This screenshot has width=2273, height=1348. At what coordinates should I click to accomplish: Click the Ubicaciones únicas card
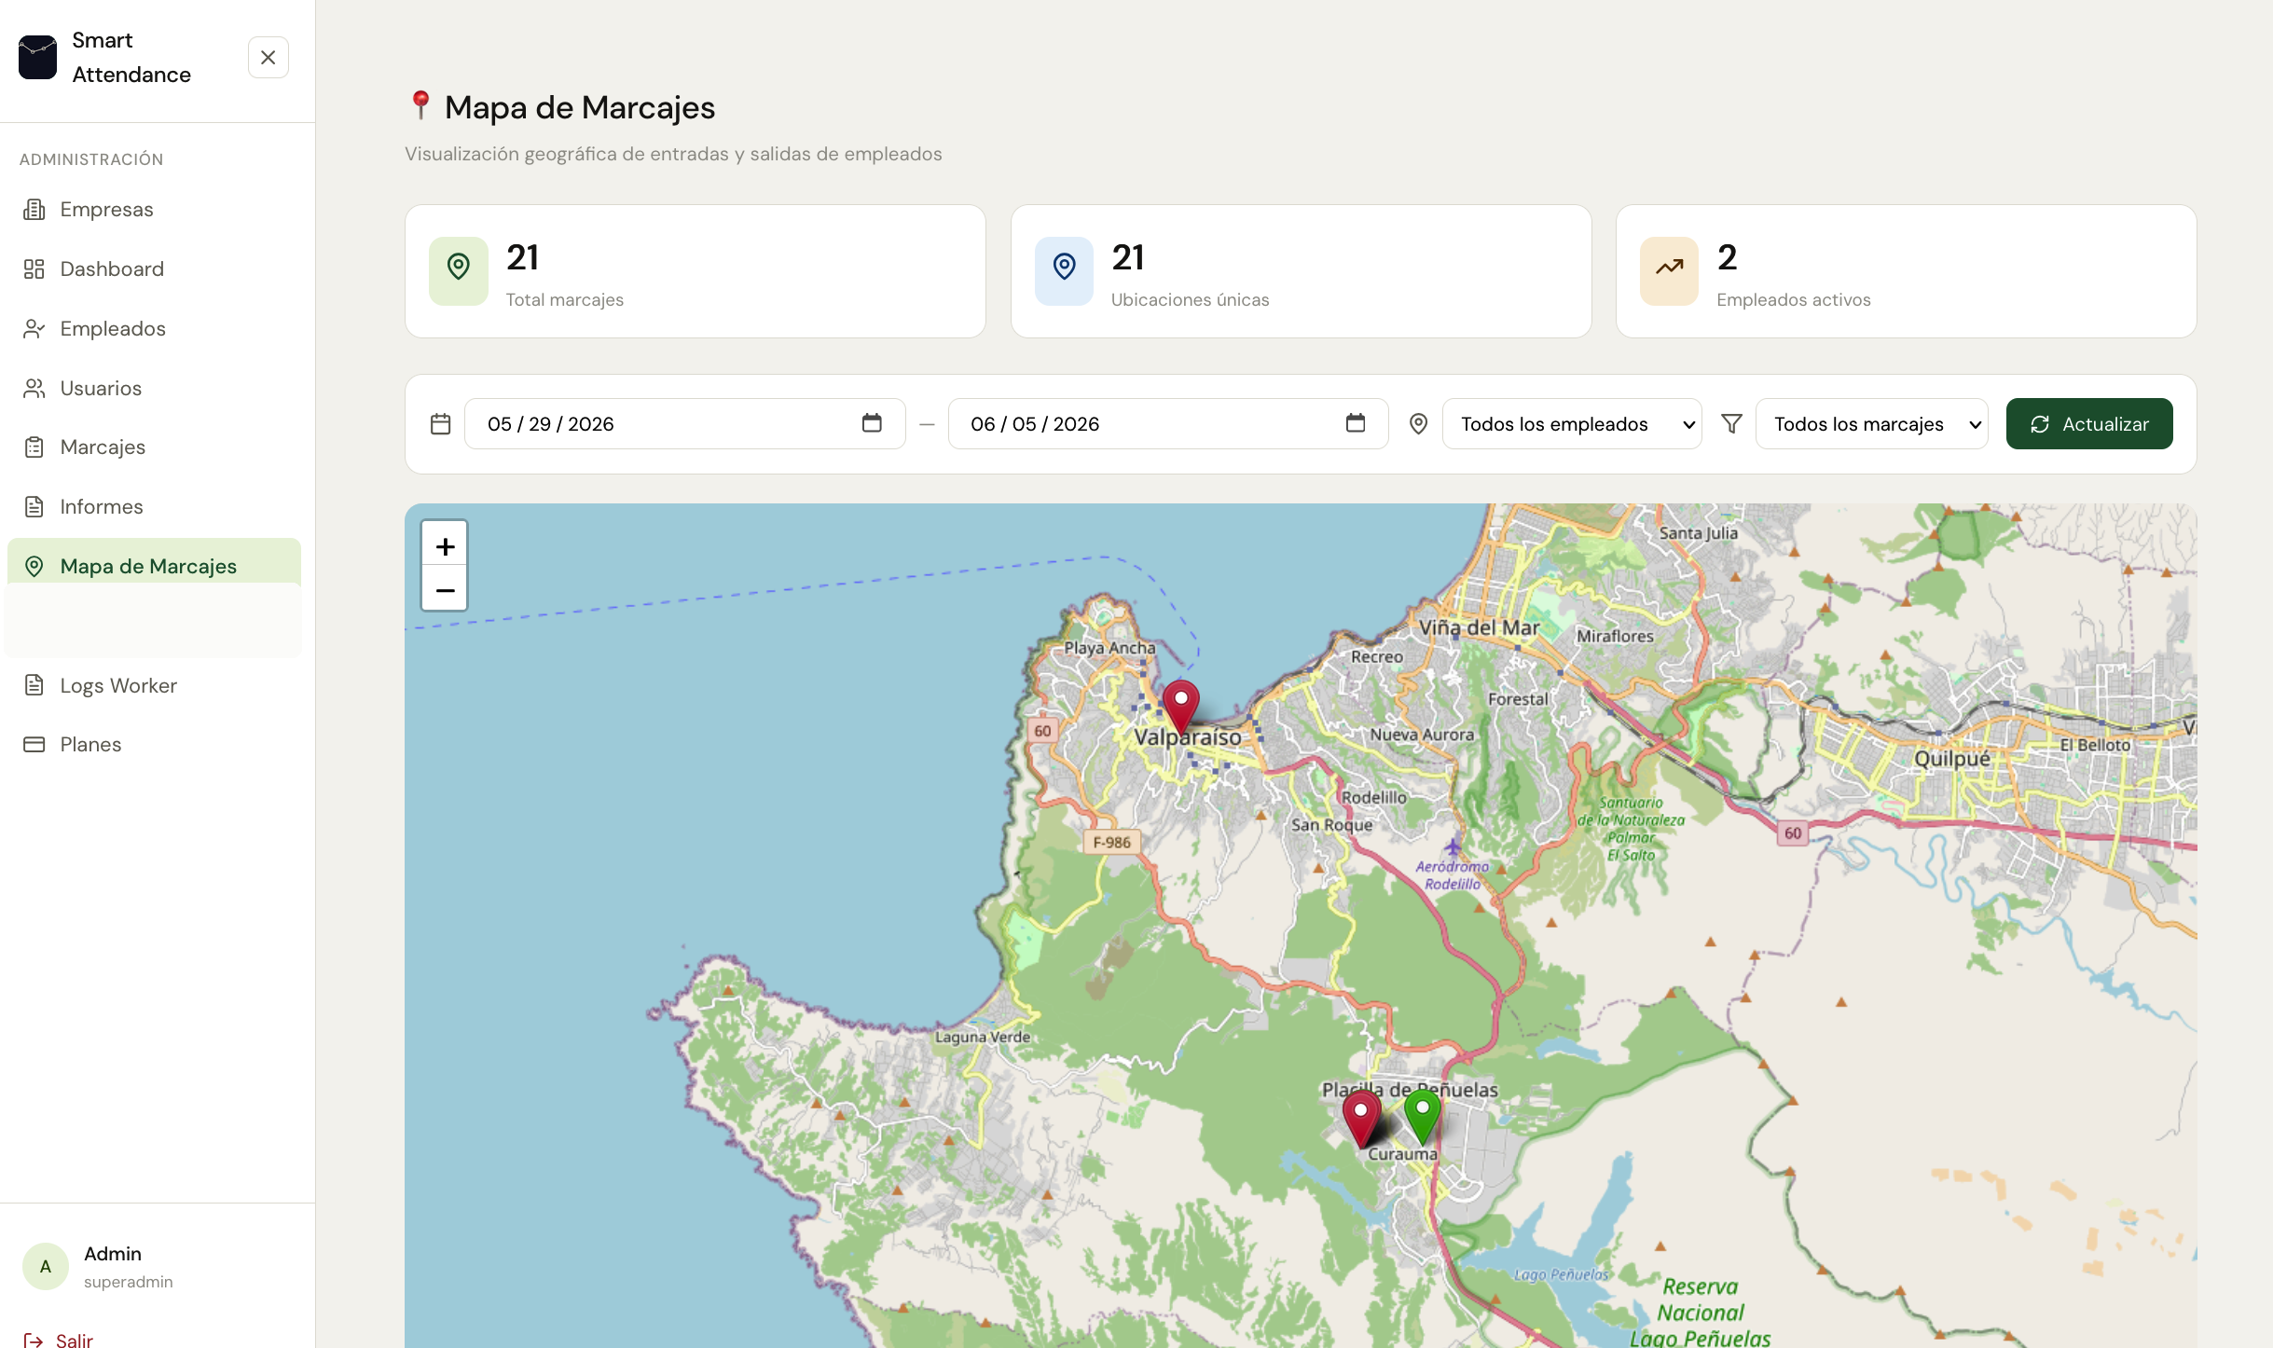click(x=1301, y=271)
